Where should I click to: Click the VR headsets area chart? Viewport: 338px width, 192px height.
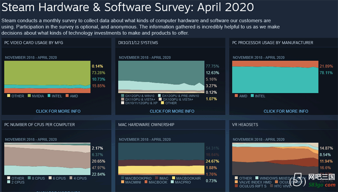click(x=275, y=159)
